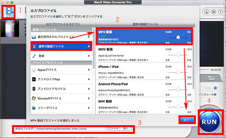Select アンドロイドPad category
Viewport: 226px width, 138px height.
pos(61,79)
